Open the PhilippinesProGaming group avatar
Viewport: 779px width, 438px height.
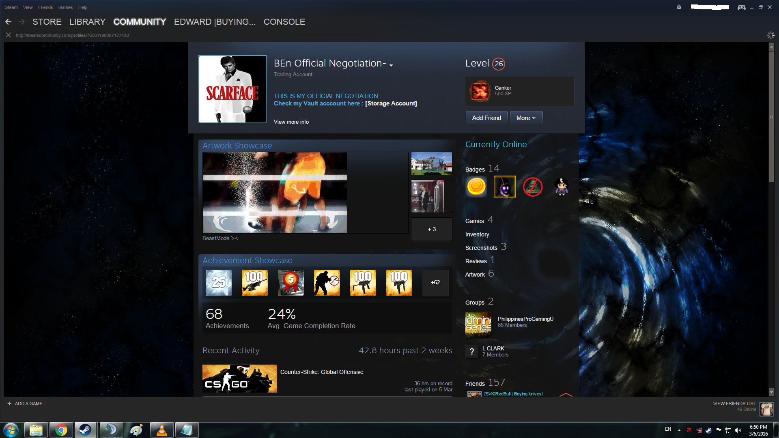[478, 324]
